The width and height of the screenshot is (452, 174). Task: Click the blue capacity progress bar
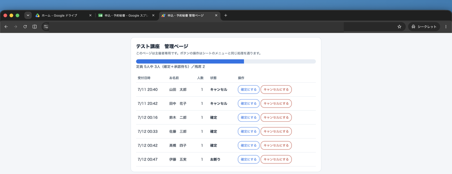coord(190,61)
